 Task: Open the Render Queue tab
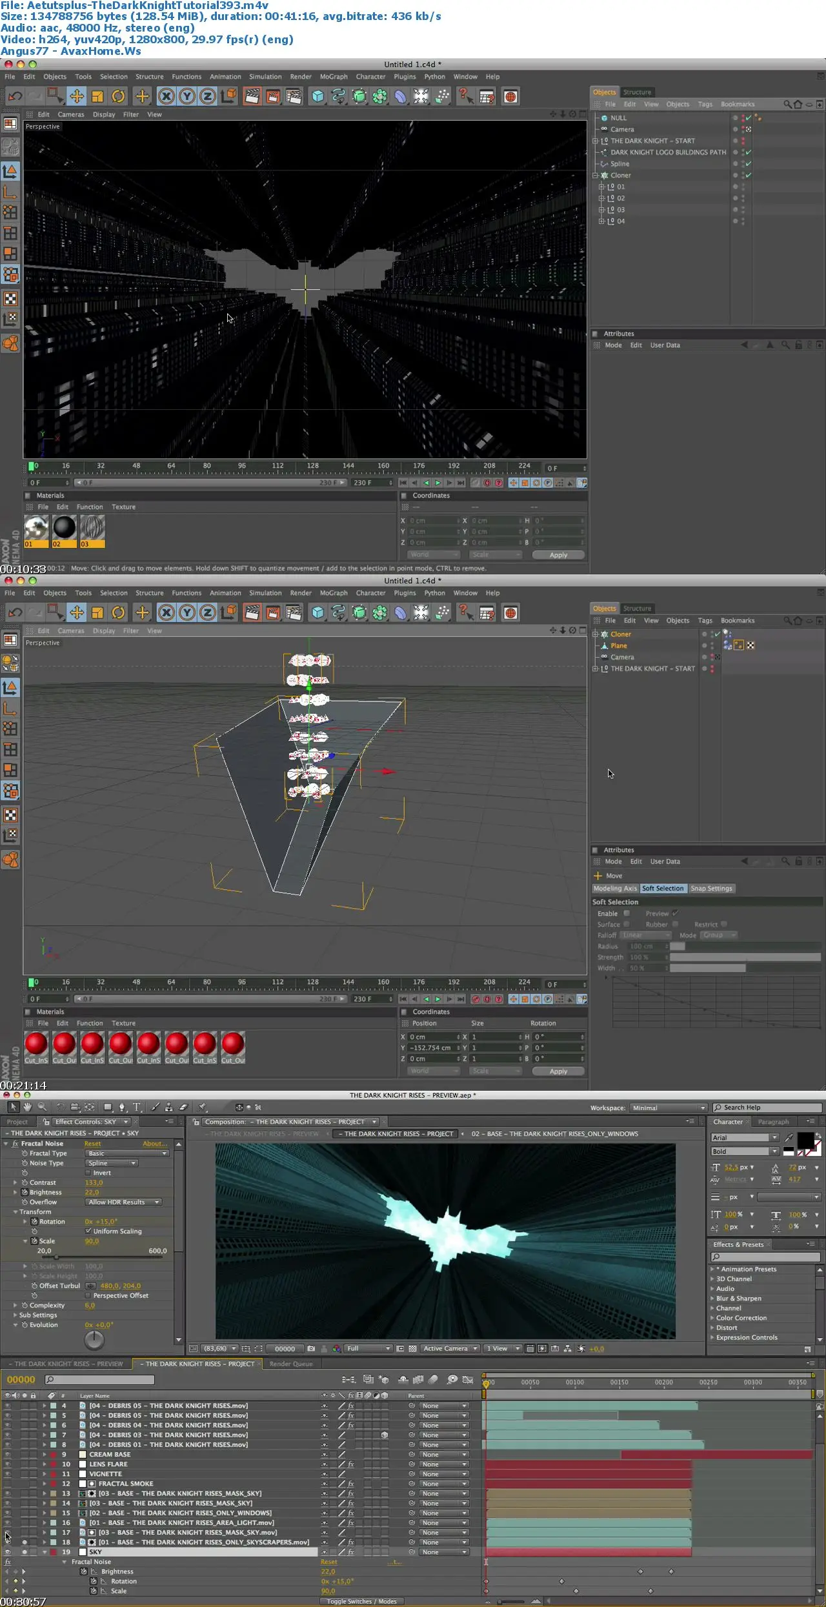click(x=290, y=1364)
